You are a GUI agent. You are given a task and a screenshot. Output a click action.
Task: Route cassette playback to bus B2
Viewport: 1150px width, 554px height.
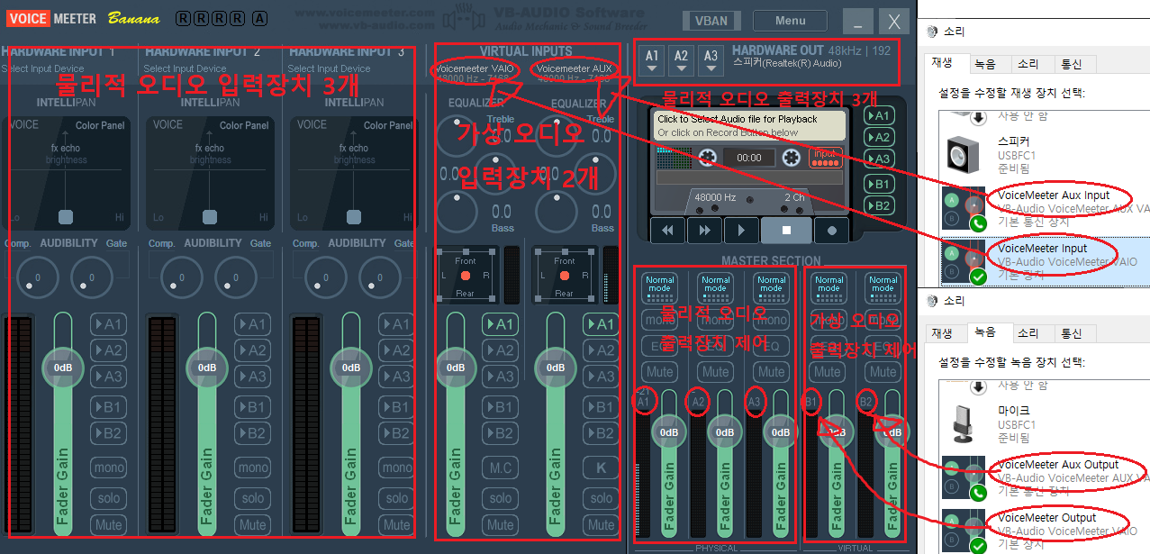pyautogui.click(x=878, y=205)
